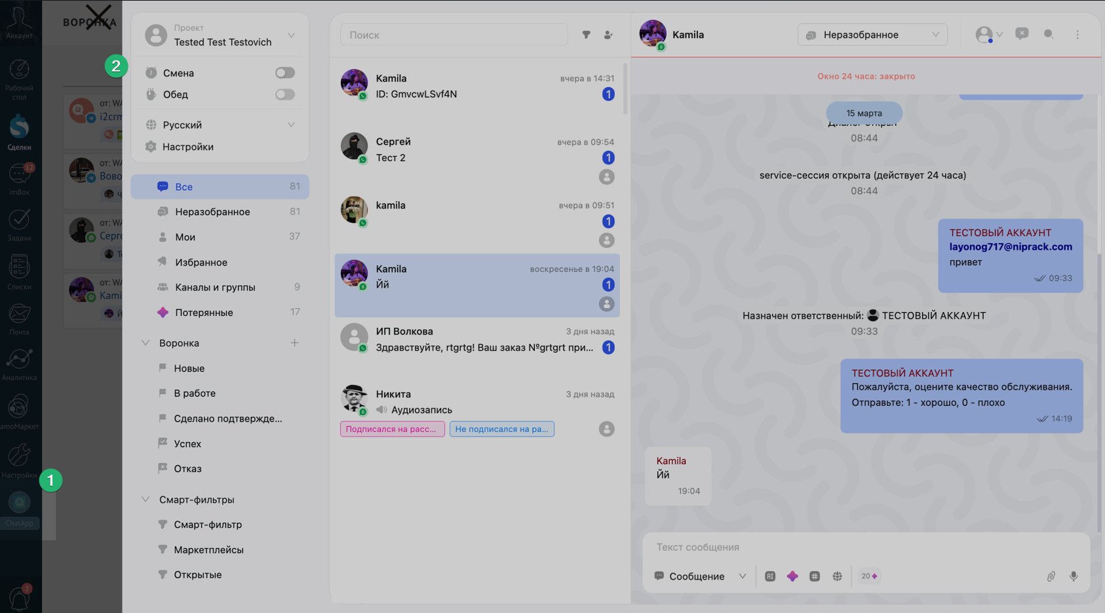Click the close dialog chat icon in header
This screenshot has width=1105, height=613.
coord(1022,34)
